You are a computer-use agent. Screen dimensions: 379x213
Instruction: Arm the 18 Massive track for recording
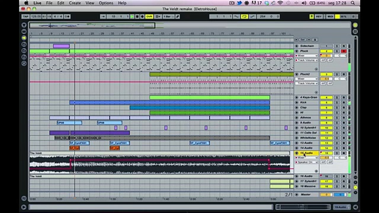[343, 186]
